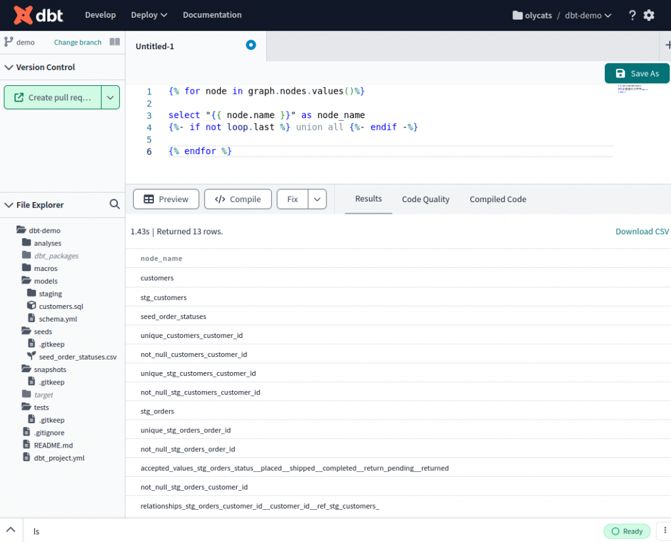This screenshot has width=671, height=542.
Task: Open the Create pull request dropdown arrow
Action: coord(110,98)
